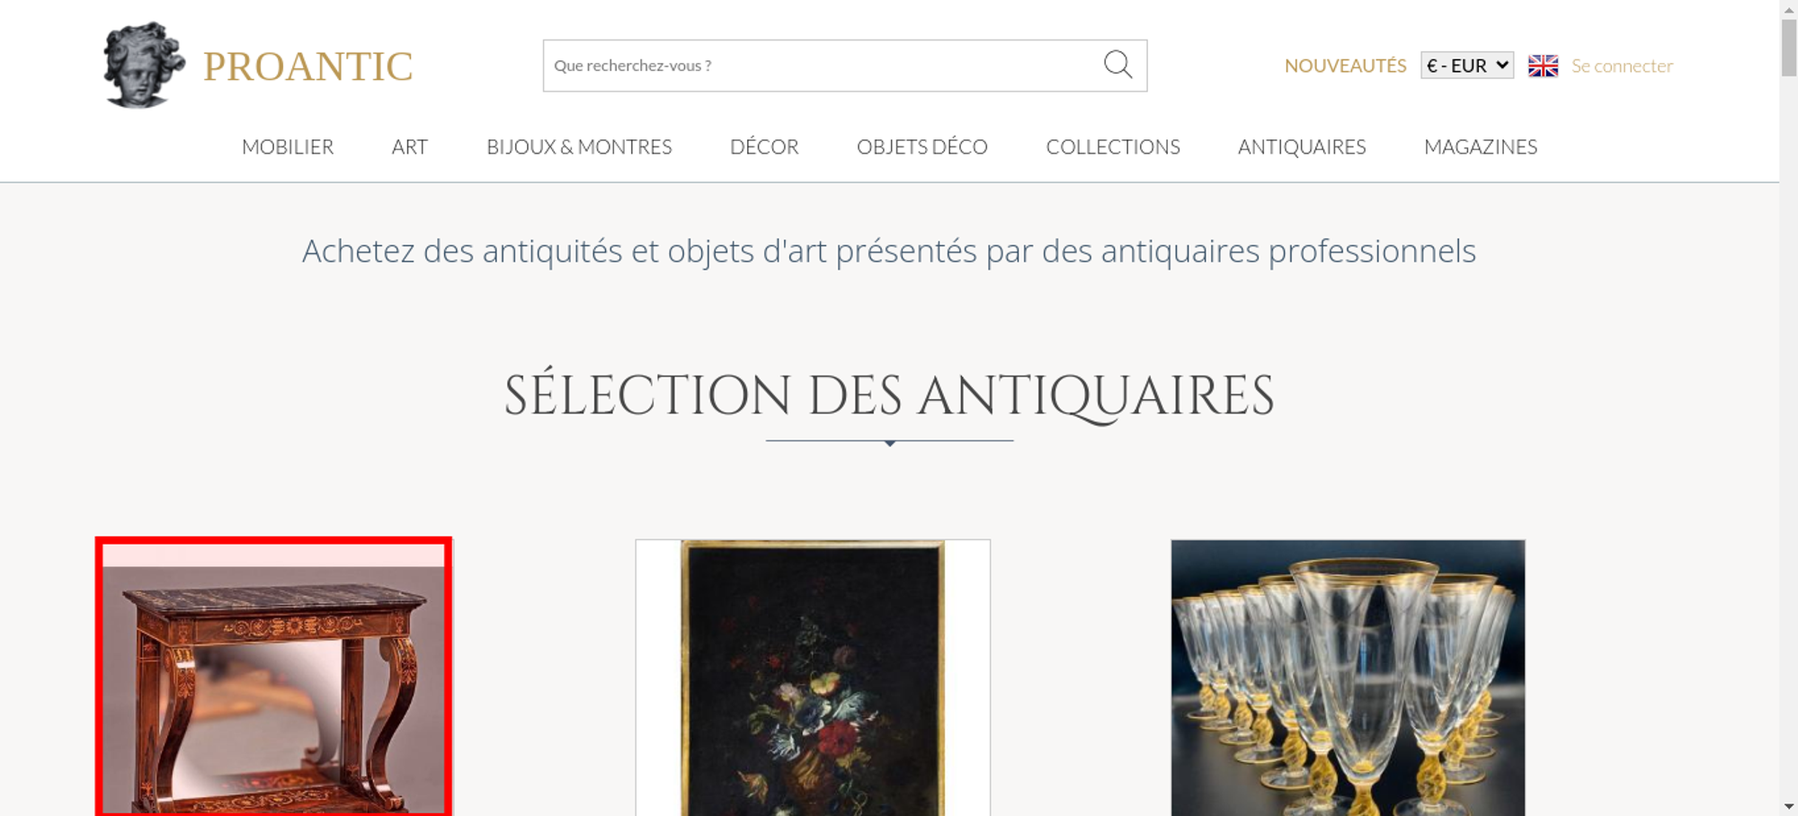Go to the ANTIQUAIRES section
The height and width of the screenshot is (816, 1798).
click(x=1302, y=146)
